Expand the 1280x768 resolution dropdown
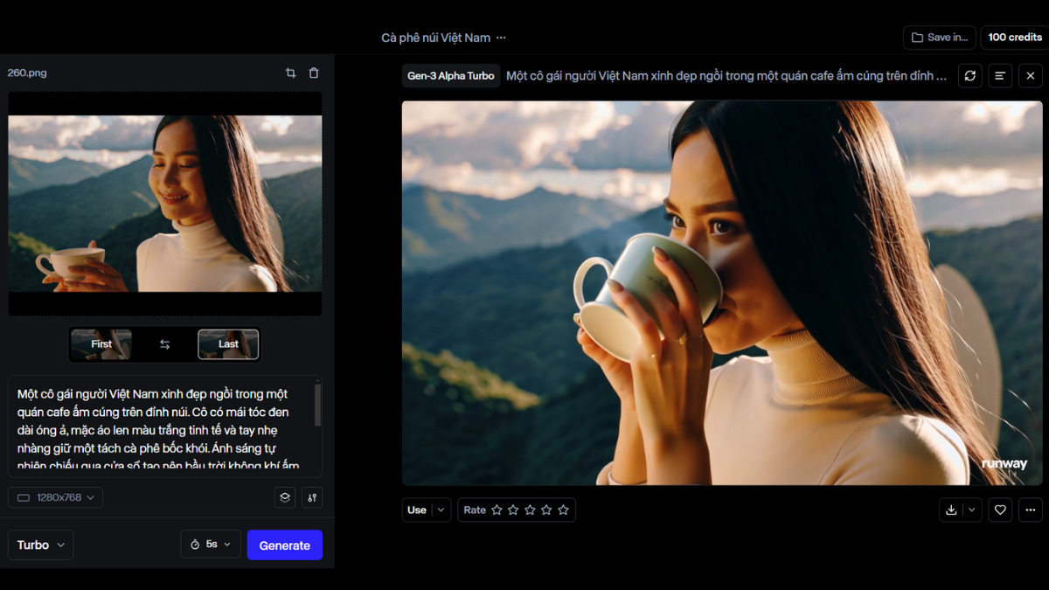 [x=56, y=497]
